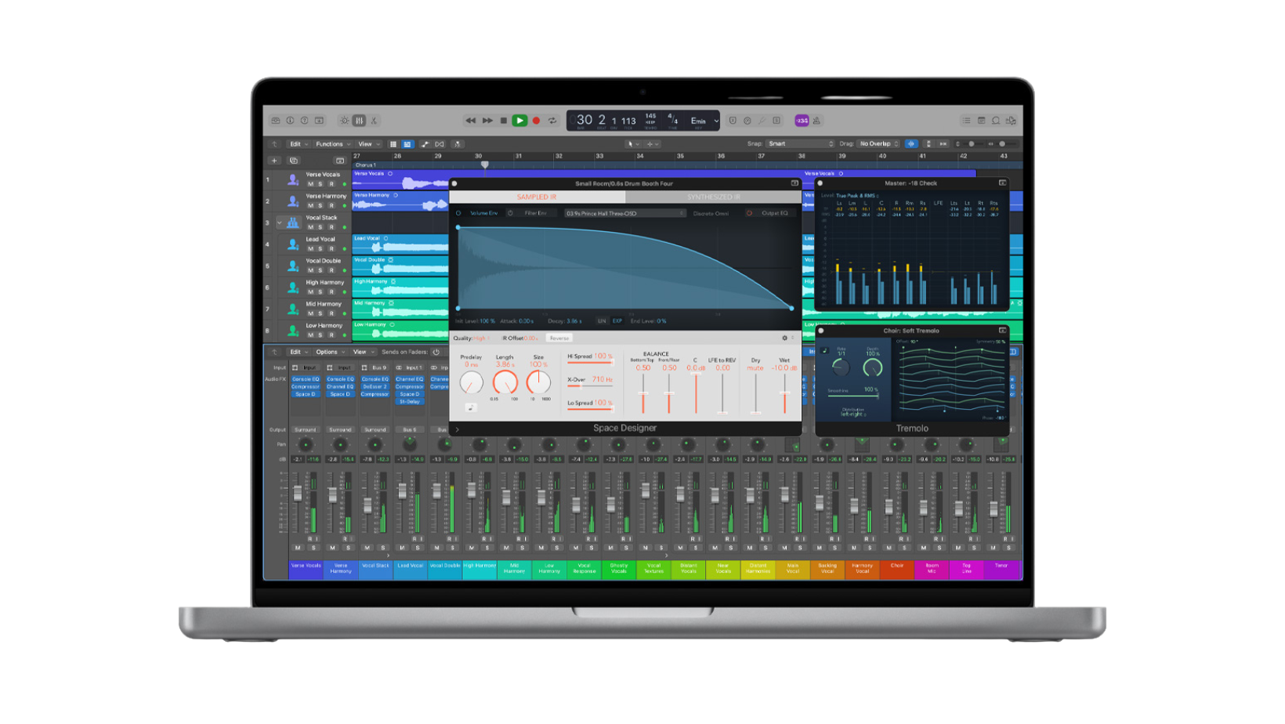The image size is (1285, 724).
Task: Fast forward using the Forward transport button
Action: (x=487, y=121)
